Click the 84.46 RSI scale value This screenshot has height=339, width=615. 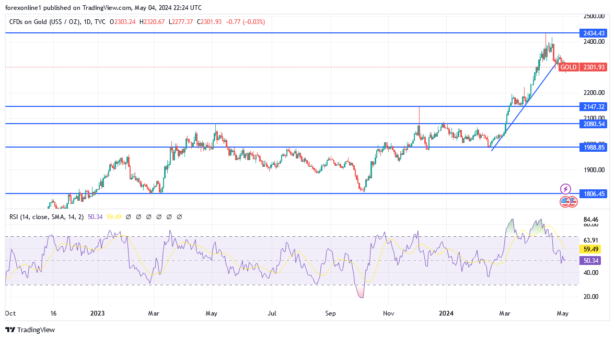[x=590, y=219]
